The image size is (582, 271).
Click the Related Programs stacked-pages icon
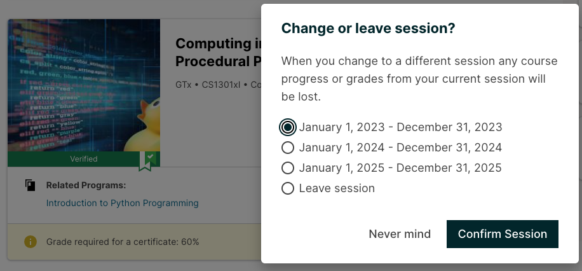tap(30, 186)
